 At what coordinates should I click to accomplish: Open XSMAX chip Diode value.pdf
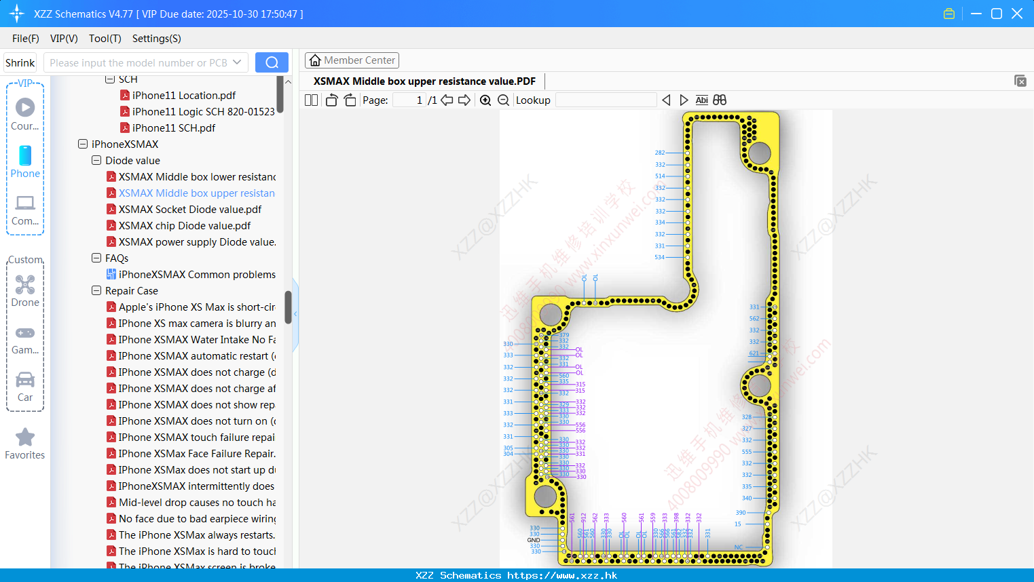click(x=179, y=226)
